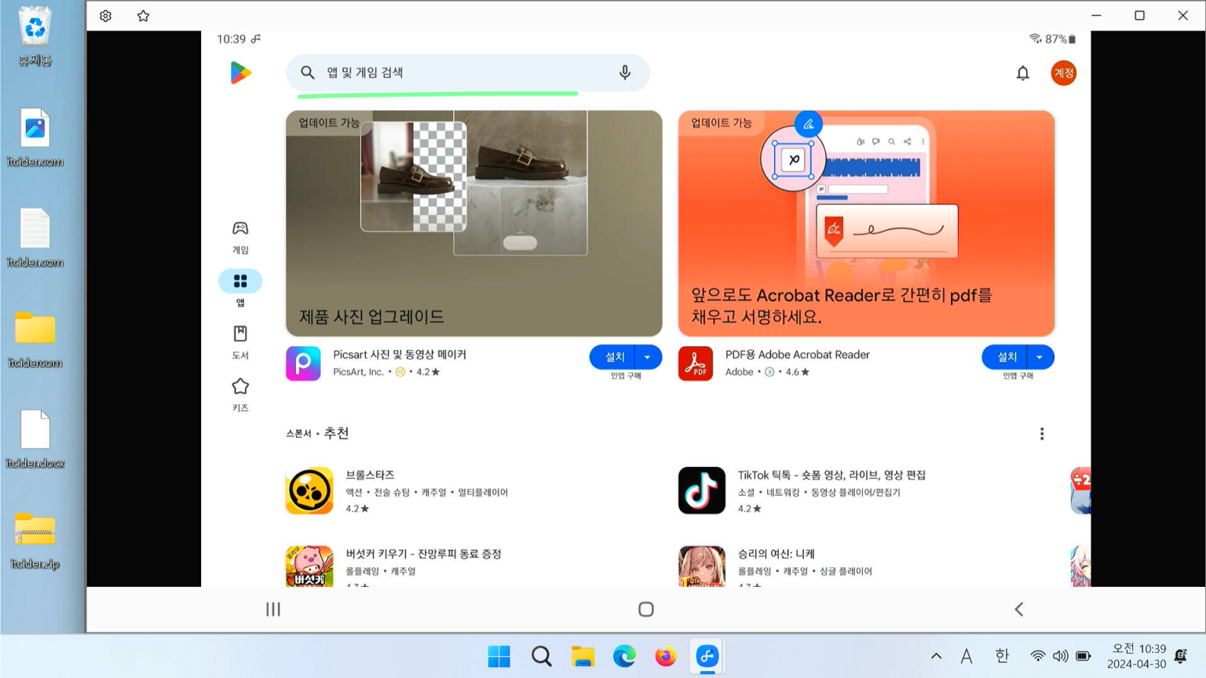Expand install options arrow for Adobe Acrobat Reader
Image resolution: width=1206 pixels, height=678 pixels.
(1040, 356)
